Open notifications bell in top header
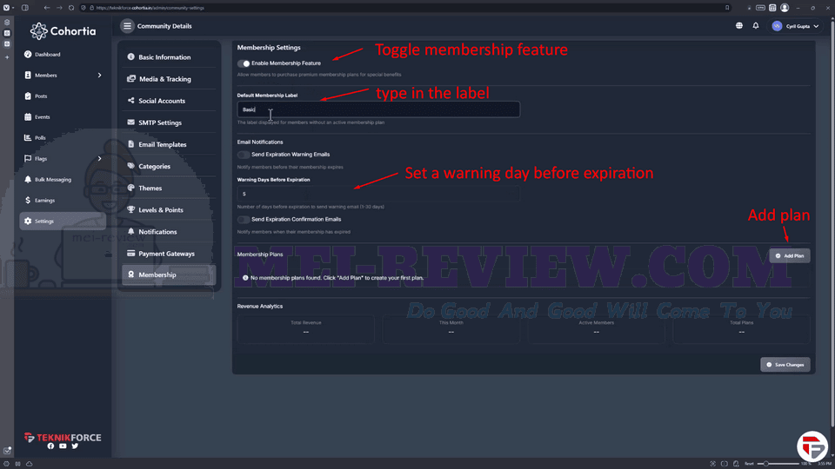The width and height of the screenshot is (835, 469). click(756, 25)
